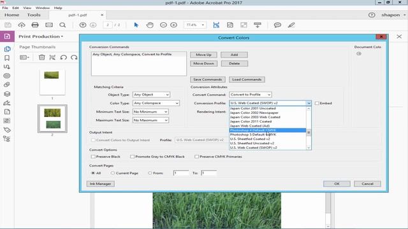The width and height of the screenshot is (408, 229).
Task: Open the Edit menu
Action: 15,8
